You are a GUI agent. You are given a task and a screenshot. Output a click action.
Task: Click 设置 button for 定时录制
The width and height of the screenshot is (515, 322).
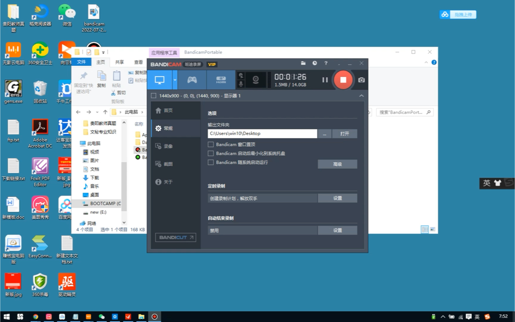click(338, 198)
